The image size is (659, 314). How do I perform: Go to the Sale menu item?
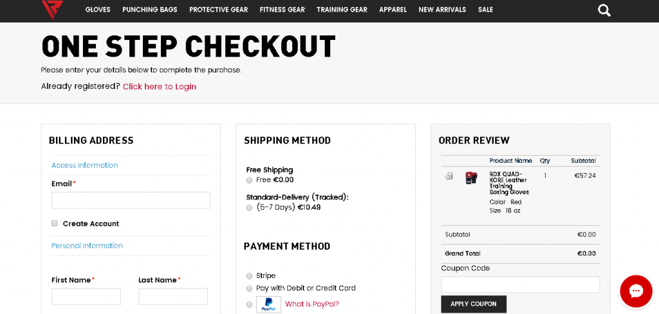click(x=485, y=10)
